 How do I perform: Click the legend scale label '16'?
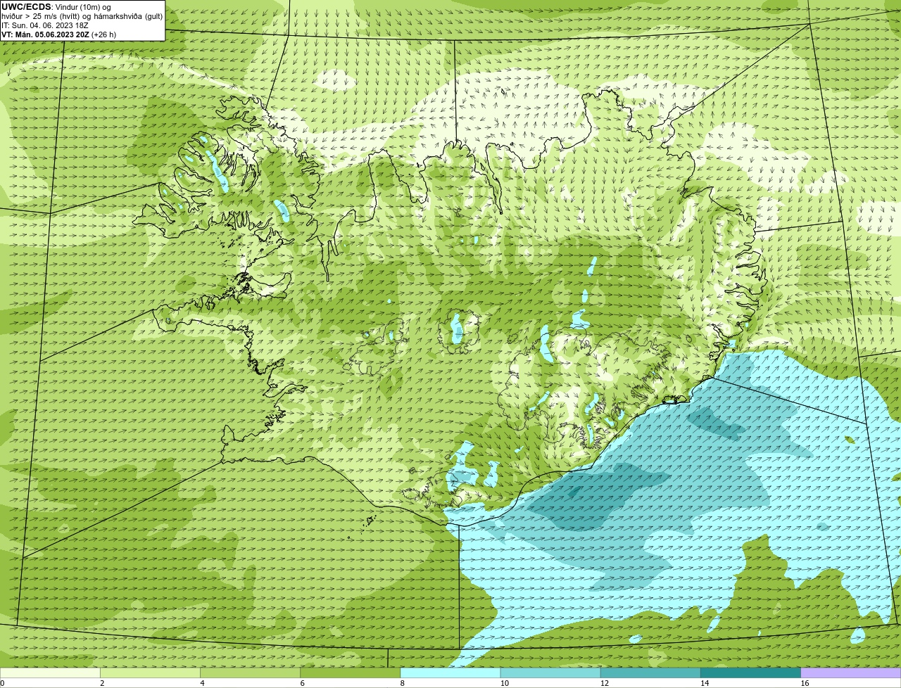tap(805, 683)
